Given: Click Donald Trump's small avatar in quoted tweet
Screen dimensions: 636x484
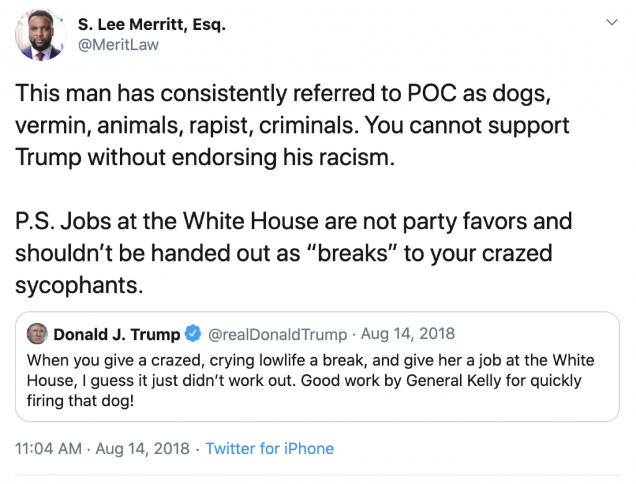Looking at the screenshot, I should tap(38, 334).
